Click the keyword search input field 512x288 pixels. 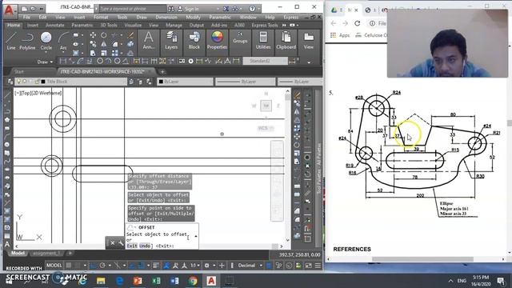132,9
